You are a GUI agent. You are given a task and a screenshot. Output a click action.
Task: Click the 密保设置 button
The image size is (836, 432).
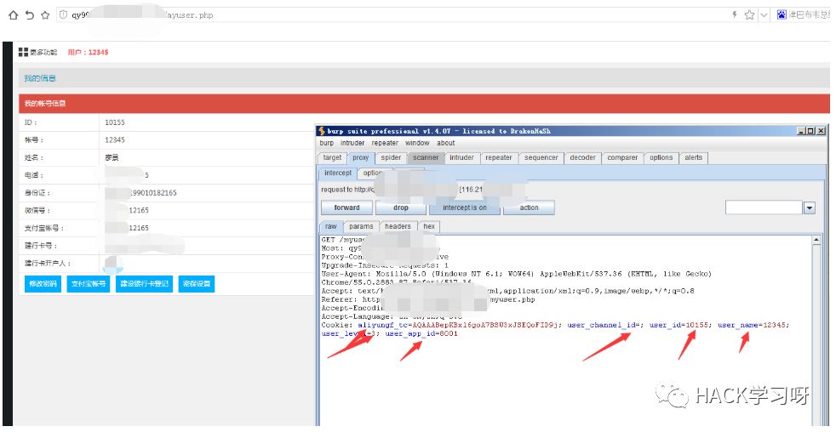pos(197,284)
